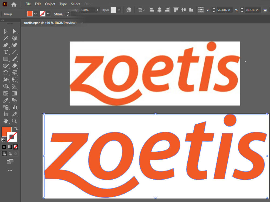Image resolution: width=270 pixels, height=202 pixels.
Task: Align objects to horizontal center
Action: pos(160,10)
